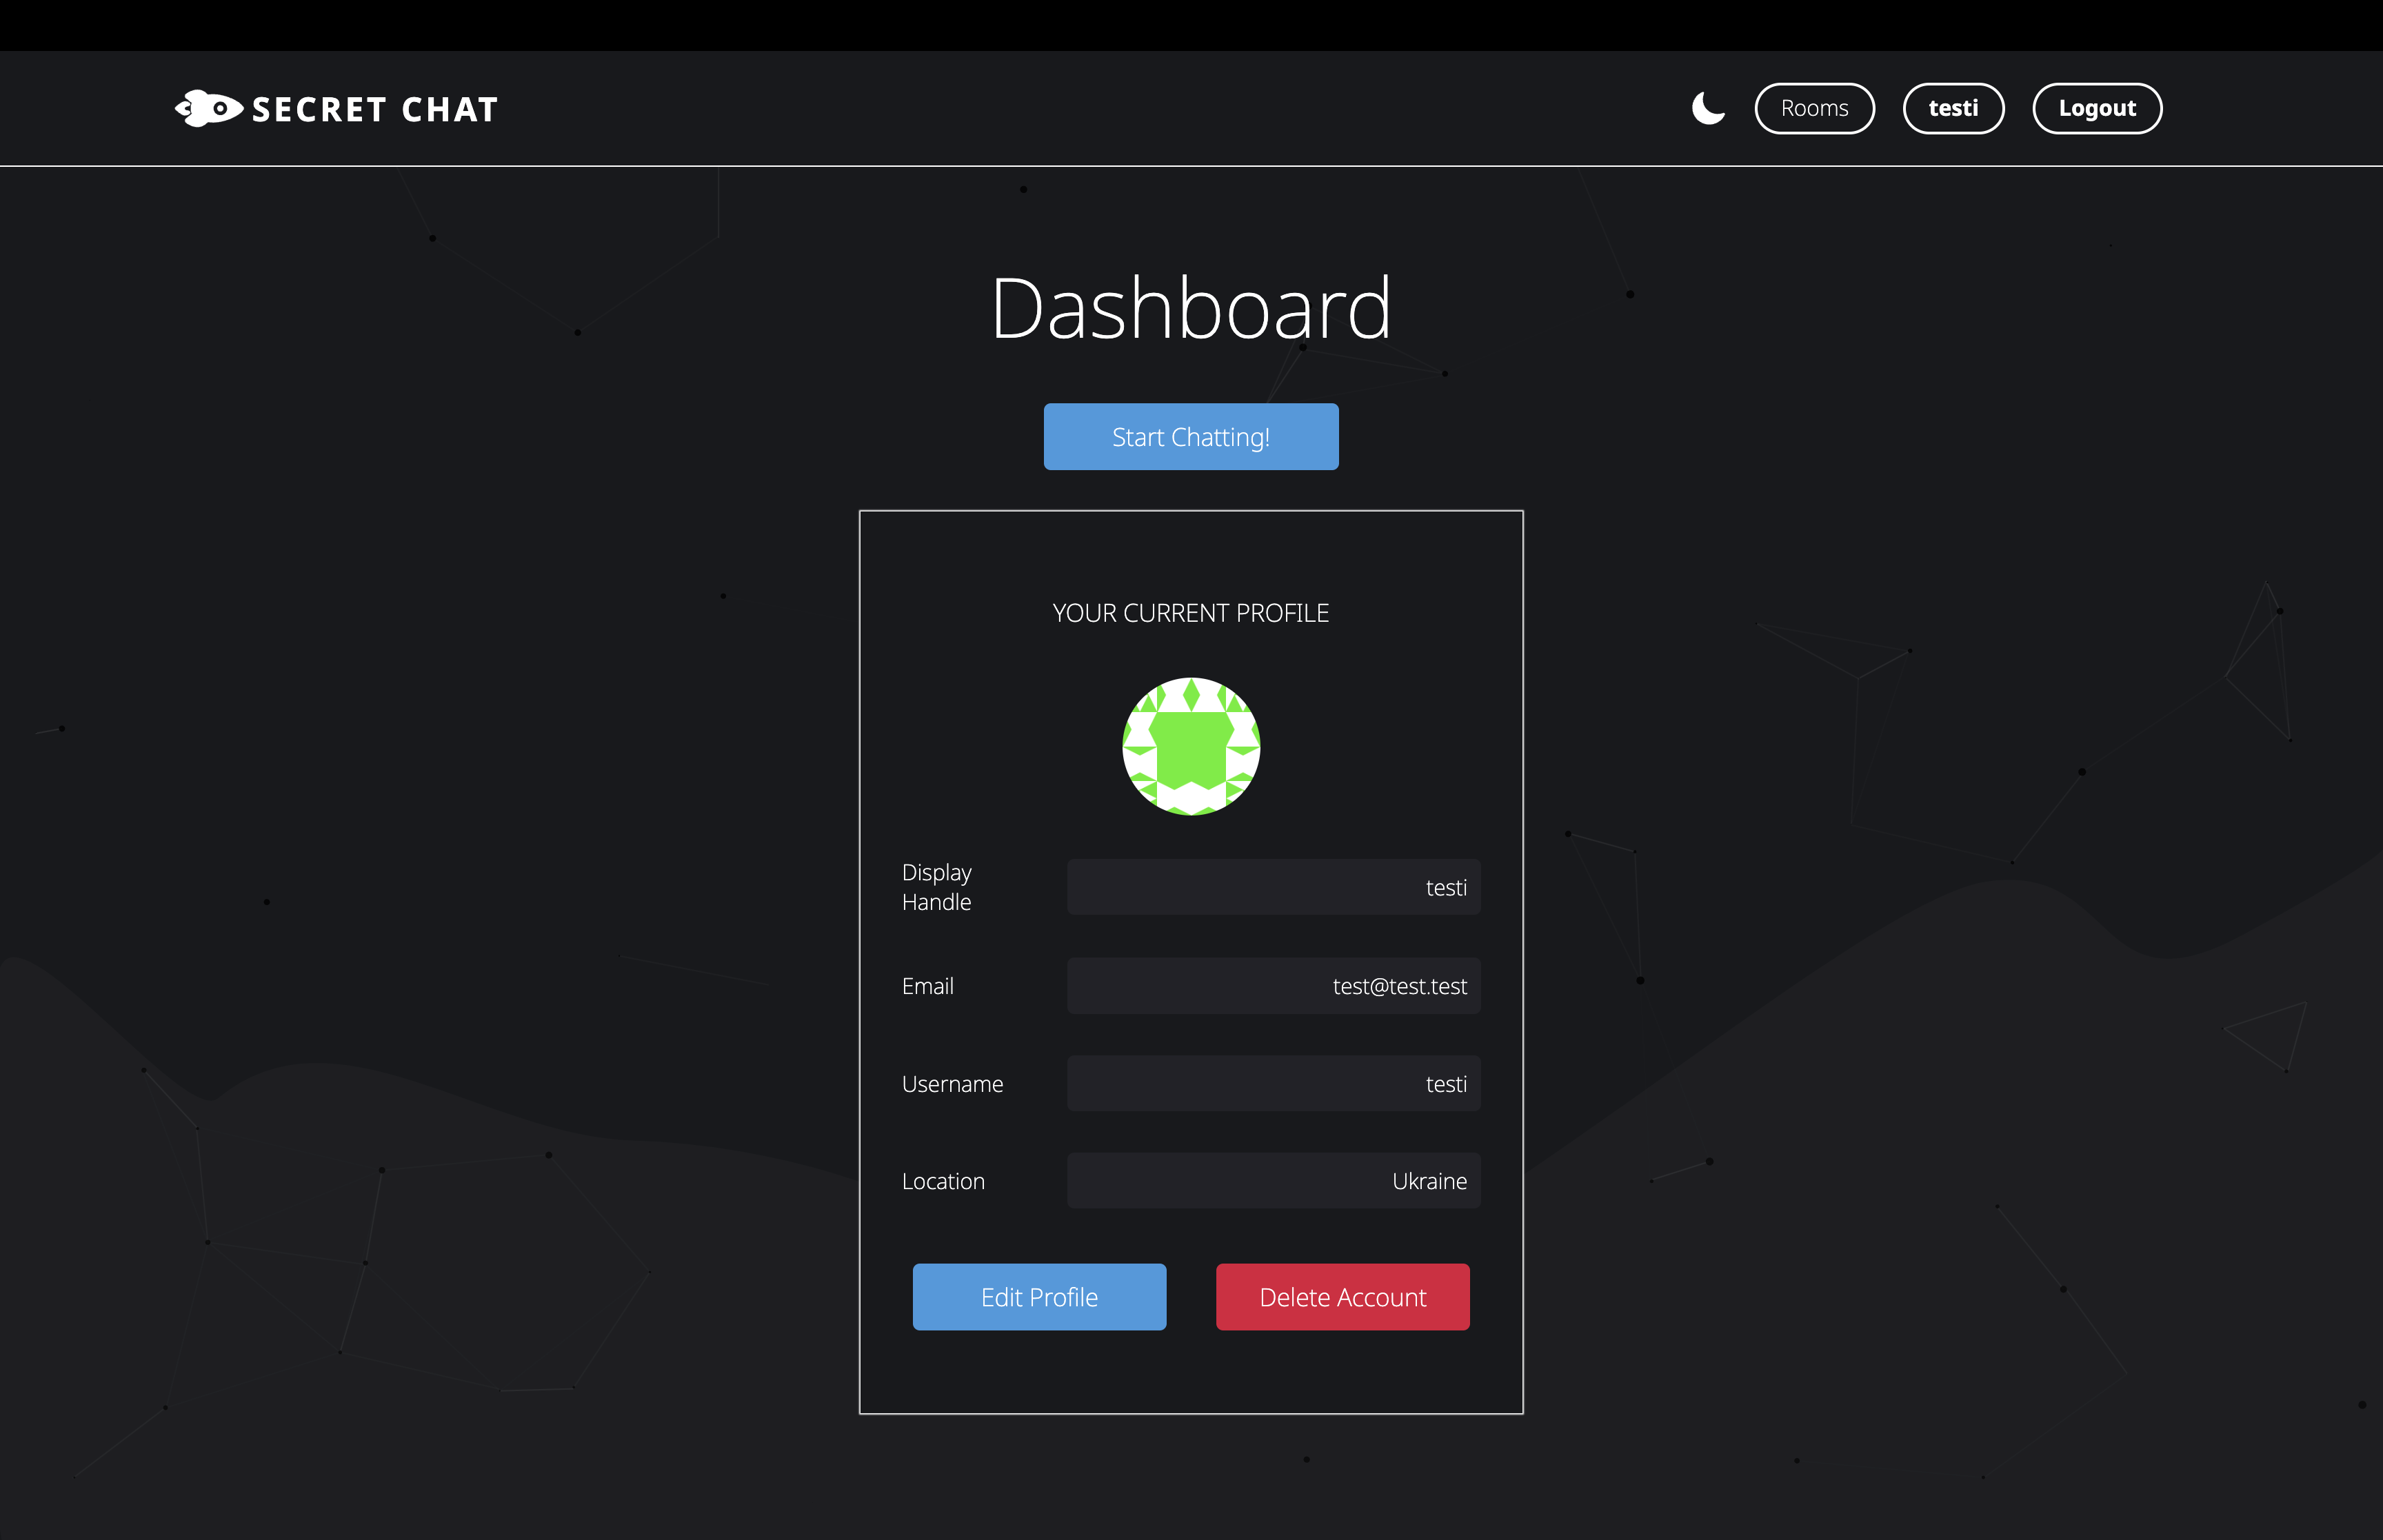Click the YOUR CURRENT PROFILE heading
The width and height of the screenshot is (2383, 1540).
pyautogui.click(x=1191, y=613)
